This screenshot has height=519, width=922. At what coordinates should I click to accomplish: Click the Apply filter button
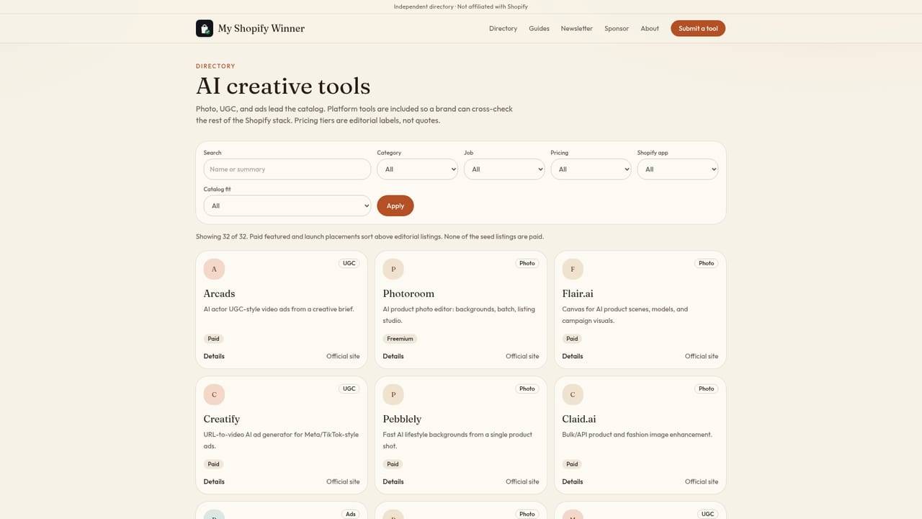tap(395, 205)
